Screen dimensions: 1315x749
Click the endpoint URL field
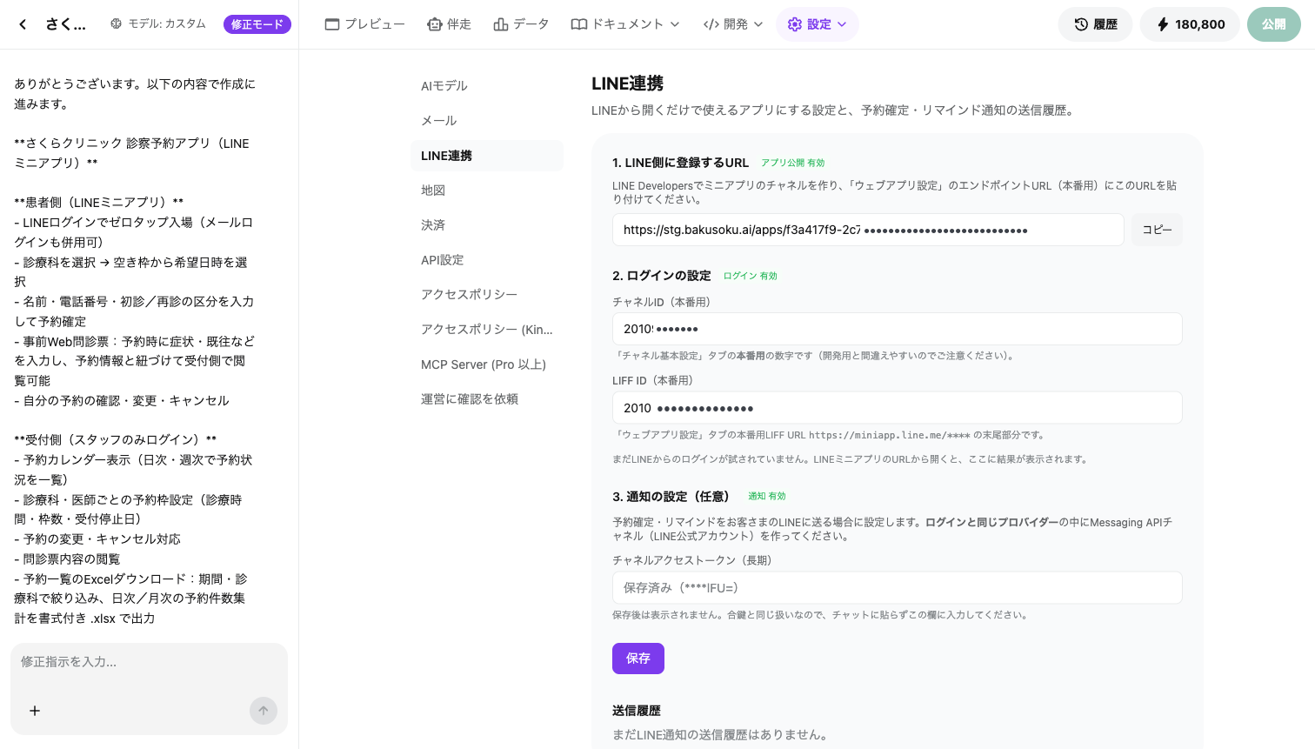click(868, 230)
